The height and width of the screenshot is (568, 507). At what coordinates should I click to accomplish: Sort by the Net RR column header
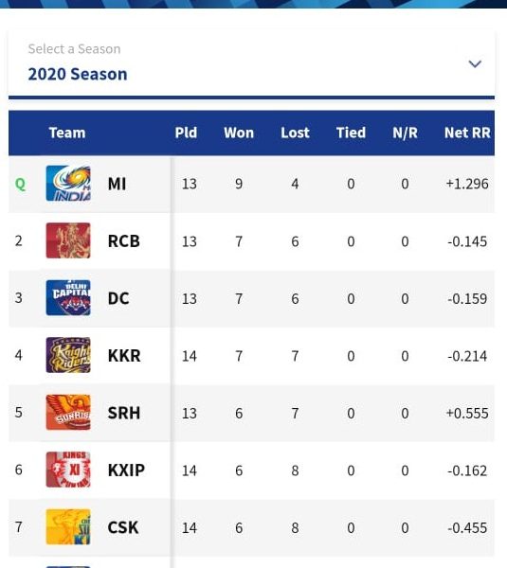coord(467,133)
